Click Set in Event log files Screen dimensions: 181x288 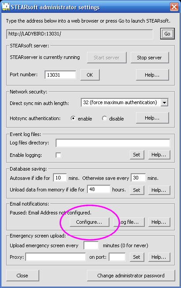(137, 155)
